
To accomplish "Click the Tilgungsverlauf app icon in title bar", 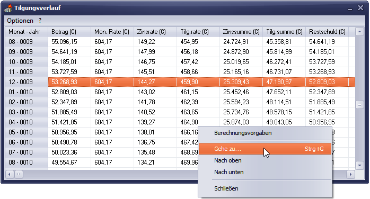I will (8, 8).
